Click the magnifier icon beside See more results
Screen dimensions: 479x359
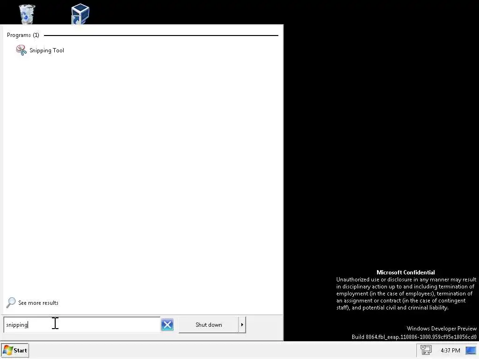tap(11, 302)
